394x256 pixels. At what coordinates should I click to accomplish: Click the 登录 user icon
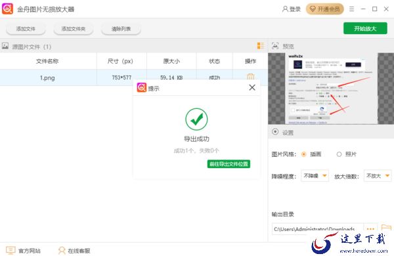pyautogui.click(x=285, y=9)
